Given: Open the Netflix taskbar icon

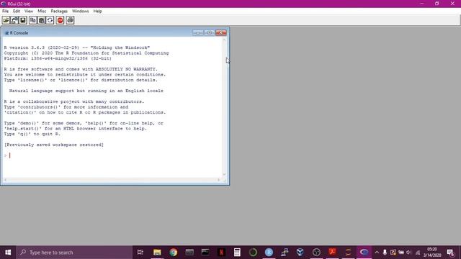Looking at the screenshot, I should coord(221,253).
